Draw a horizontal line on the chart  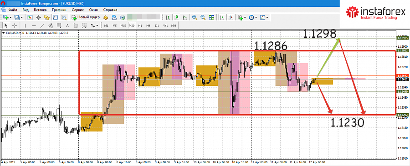(x=34, y=25)
